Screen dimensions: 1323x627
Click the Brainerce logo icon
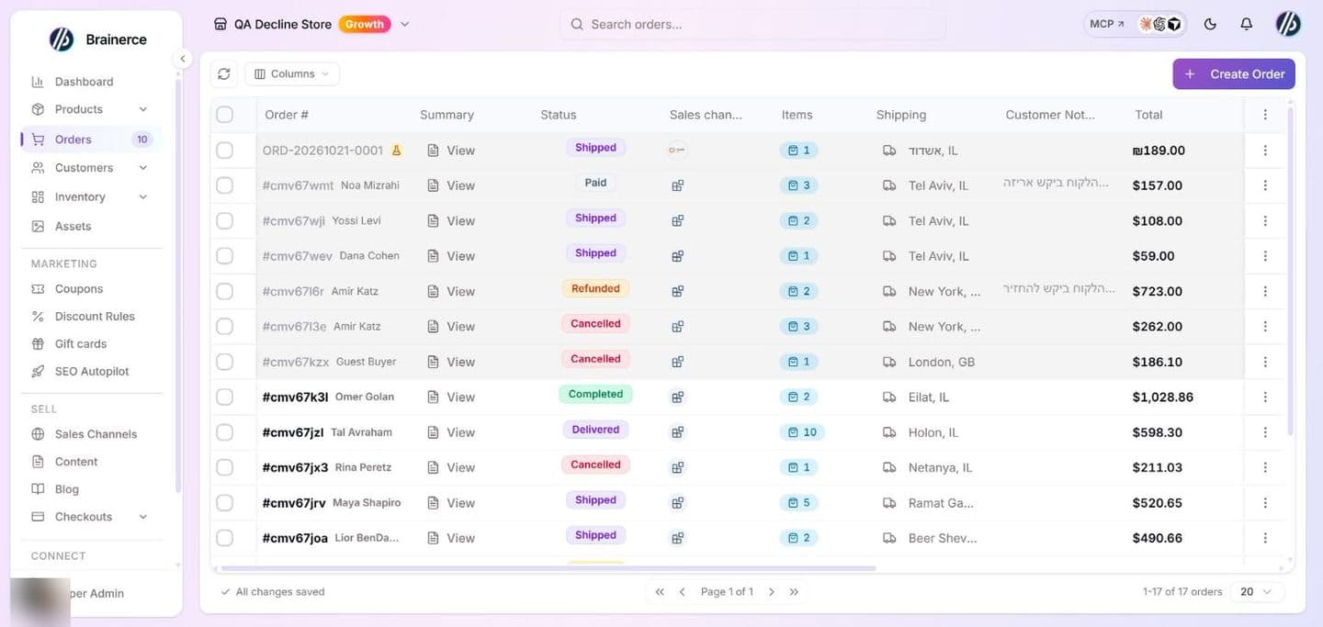[x=62, y=39]
